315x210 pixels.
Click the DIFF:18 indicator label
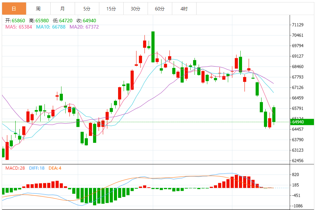tap(36, 168)
